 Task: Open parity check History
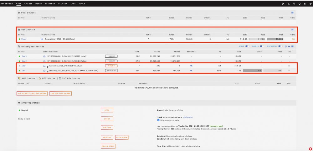(107, 128)
